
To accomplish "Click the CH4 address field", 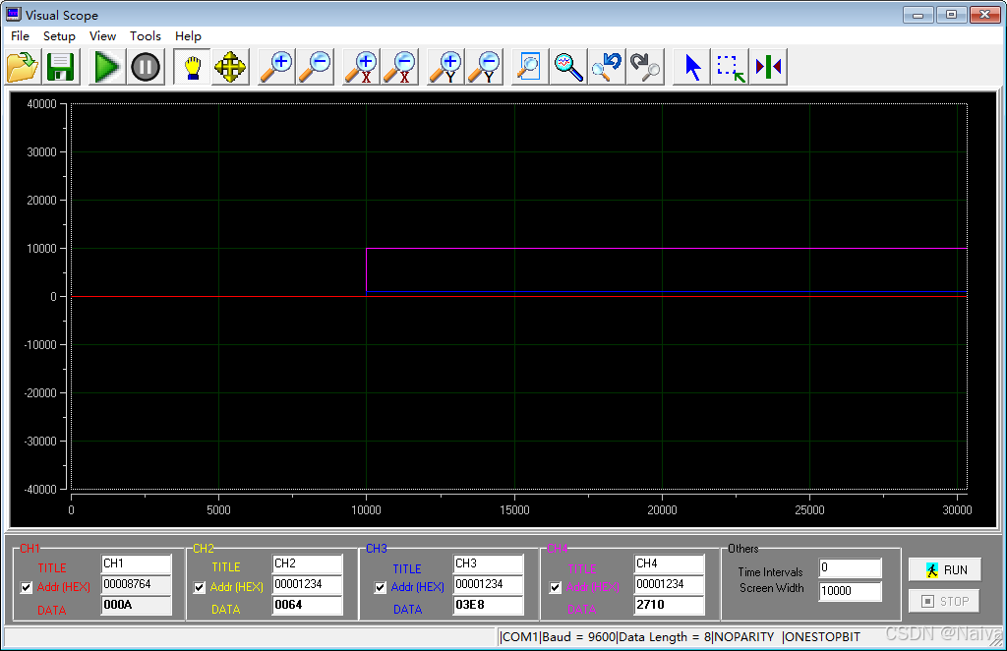I will coord(669,584).
